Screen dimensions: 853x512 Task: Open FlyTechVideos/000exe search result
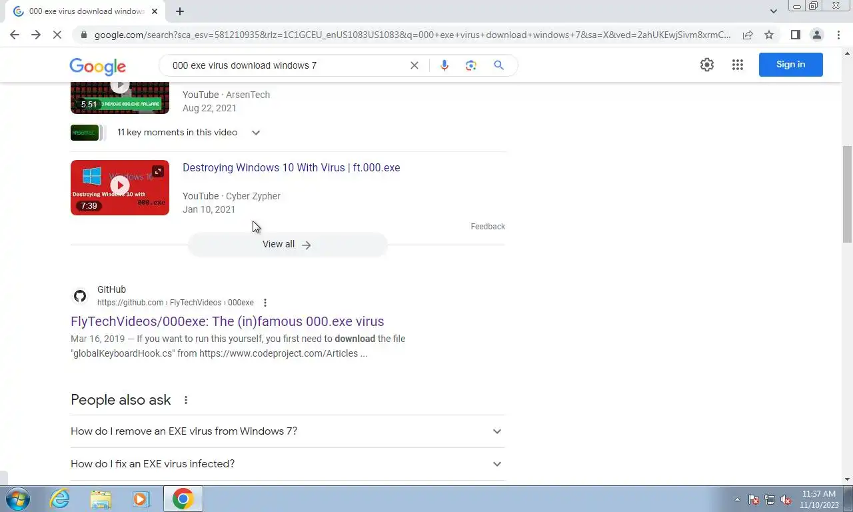(227, 321)
